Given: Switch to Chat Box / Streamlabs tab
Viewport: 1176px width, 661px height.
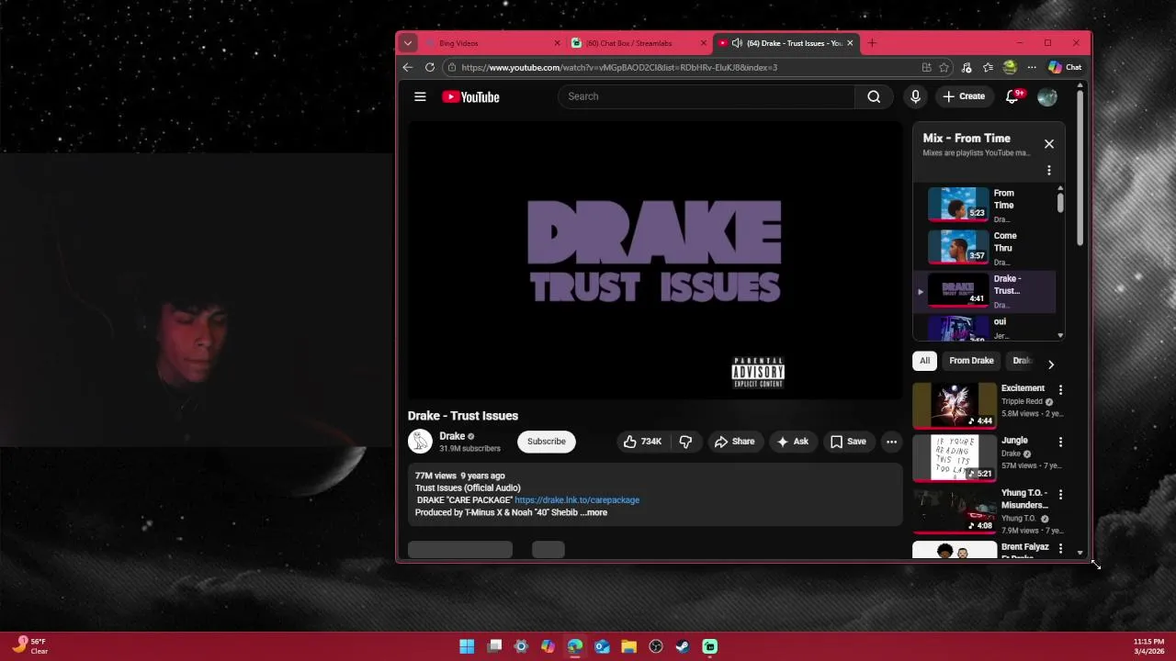Looking at the screenshot, I should pos(639,43).
